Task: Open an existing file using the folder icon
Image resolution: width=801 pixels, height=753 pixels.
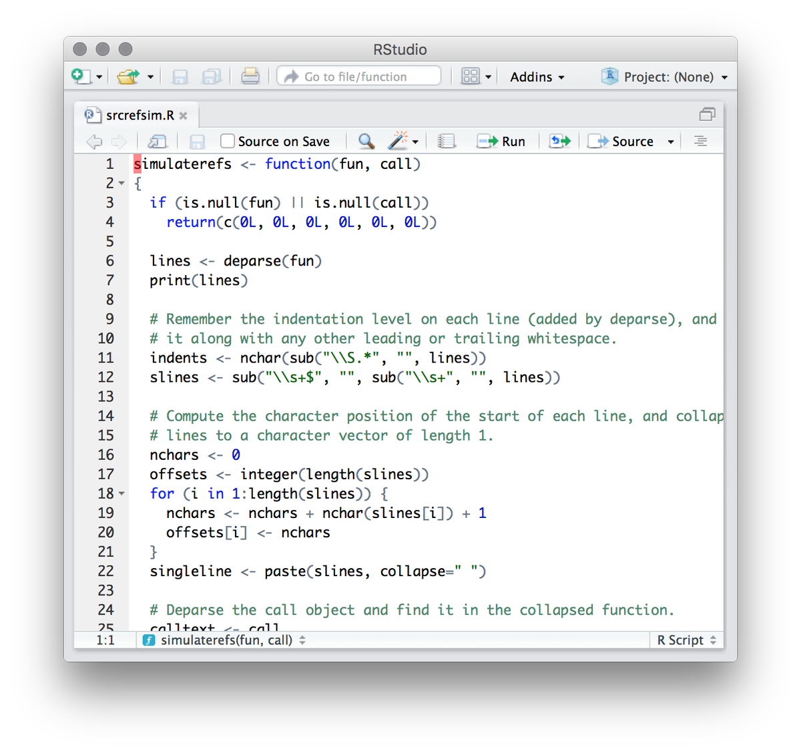Action: [x=129, y=76]
